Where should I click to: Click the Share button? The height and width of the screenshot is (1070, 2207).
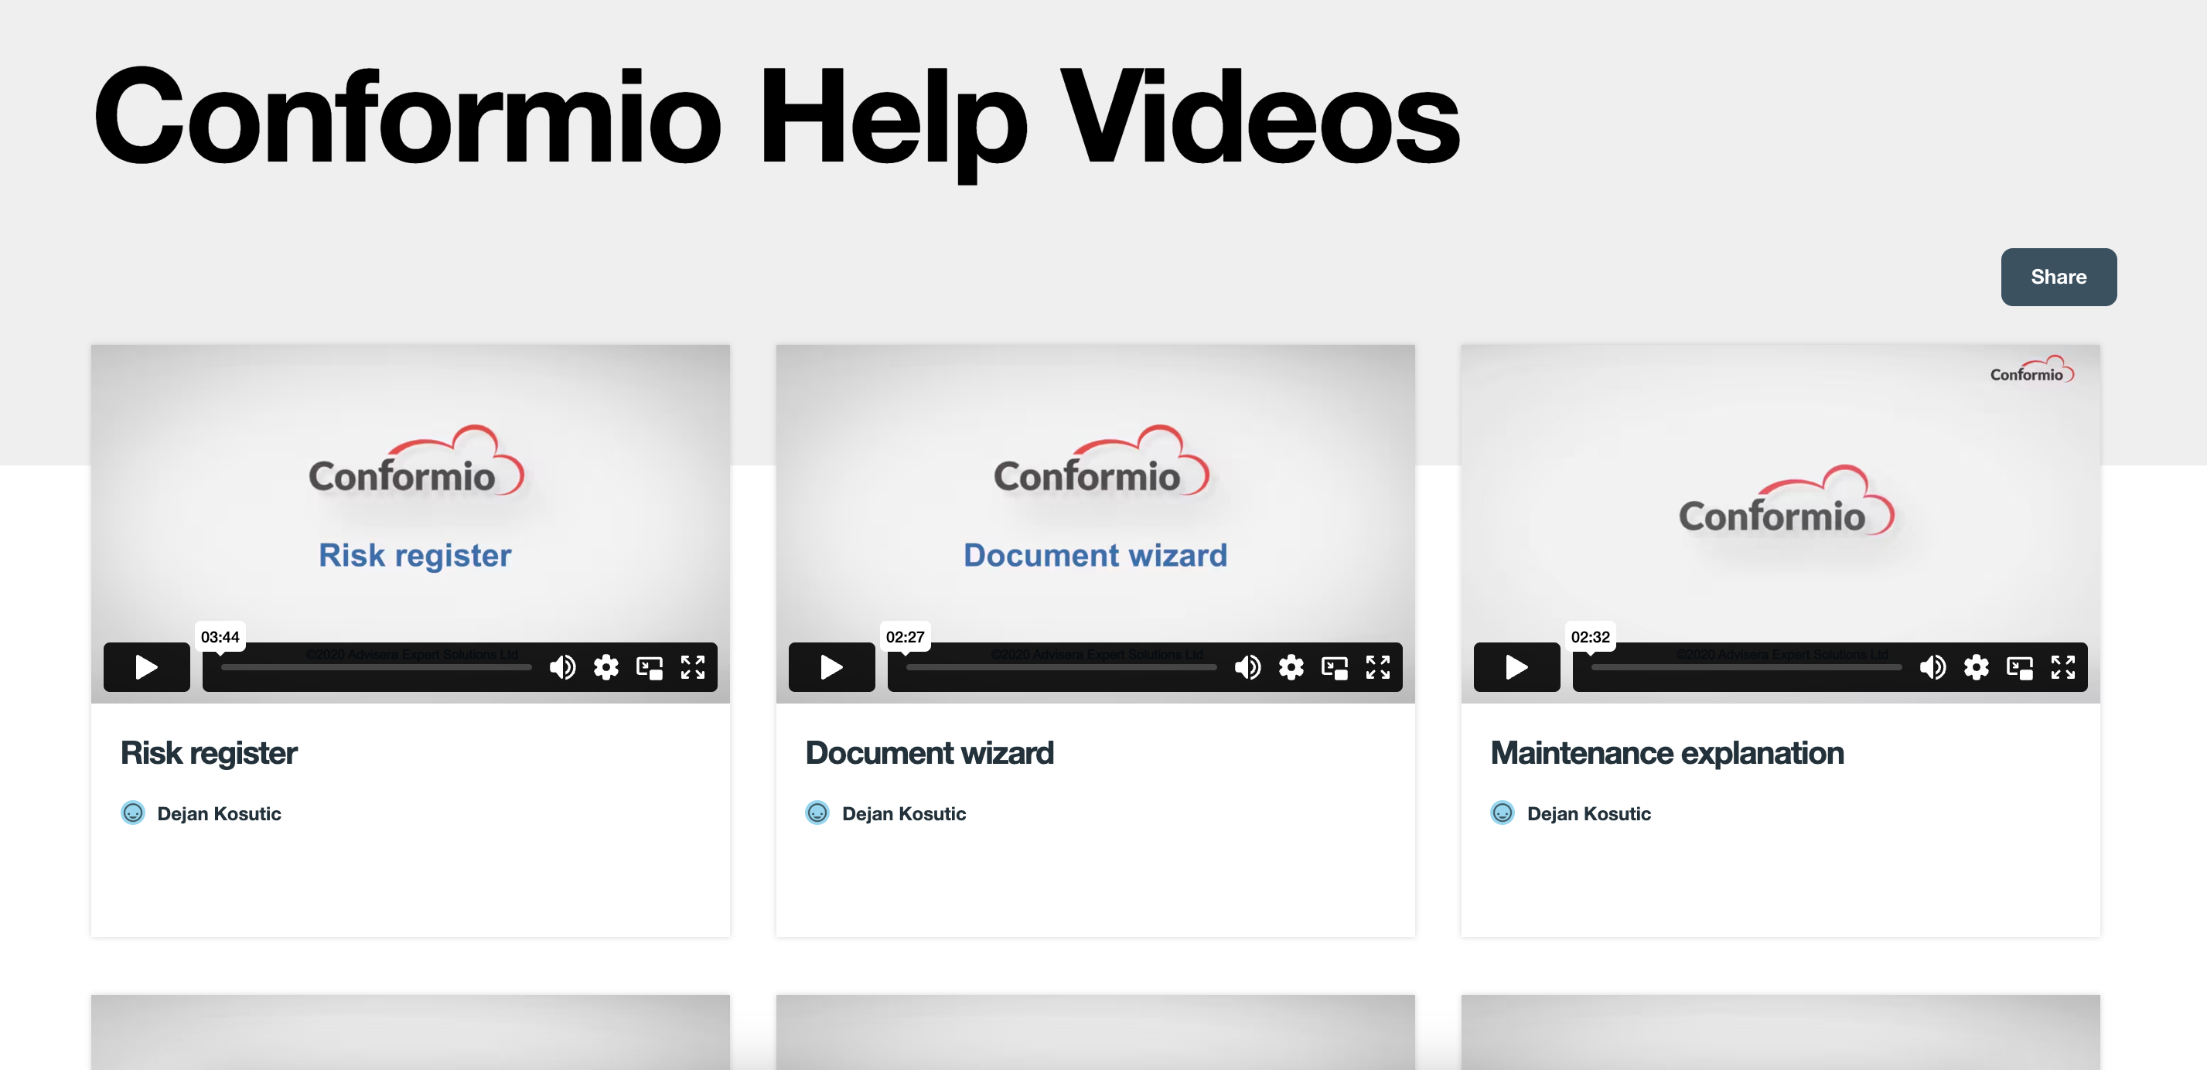tap(2058, 277)
